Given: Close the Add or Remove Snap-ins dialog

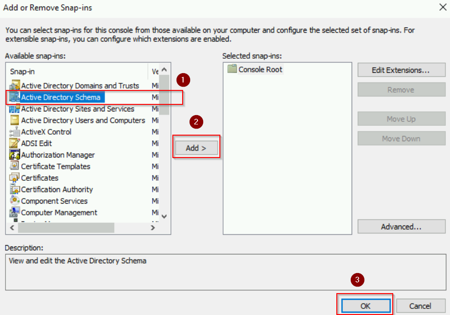Looking at the screenshot, I should tap(443, 7).
